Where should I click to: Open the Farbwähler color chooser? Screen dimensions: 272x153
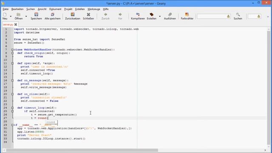coord(187,16)
